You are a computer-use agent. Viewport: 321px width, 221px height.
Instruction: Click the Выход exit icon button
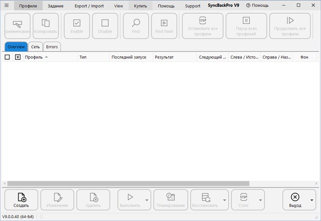(295, 197)
